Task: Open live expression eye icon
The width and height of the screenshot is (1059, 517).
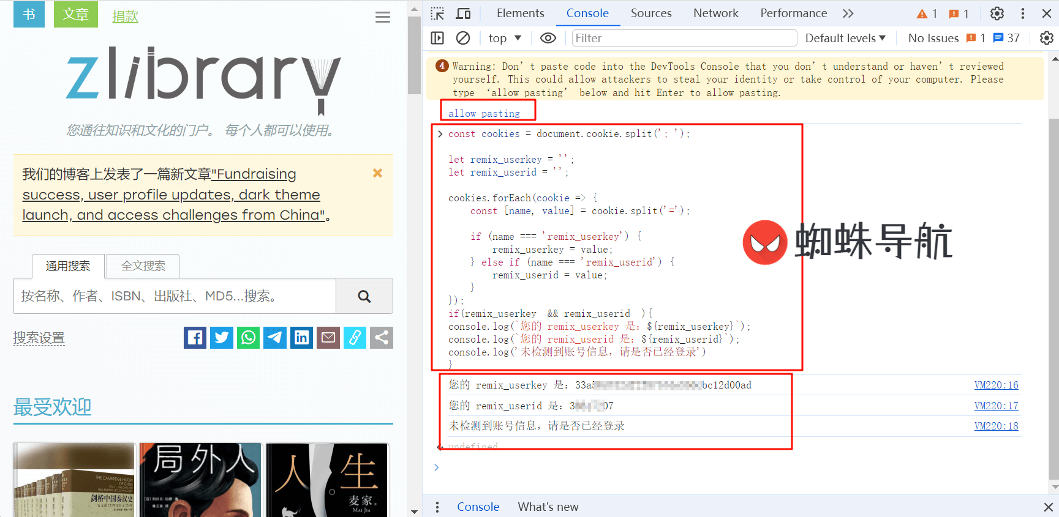Action: click(x=548, y=38)
